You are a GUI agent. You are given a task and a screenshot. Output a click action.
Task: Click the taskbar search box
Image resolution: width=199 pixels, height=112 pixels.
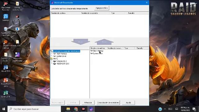(x=34, y=109)
